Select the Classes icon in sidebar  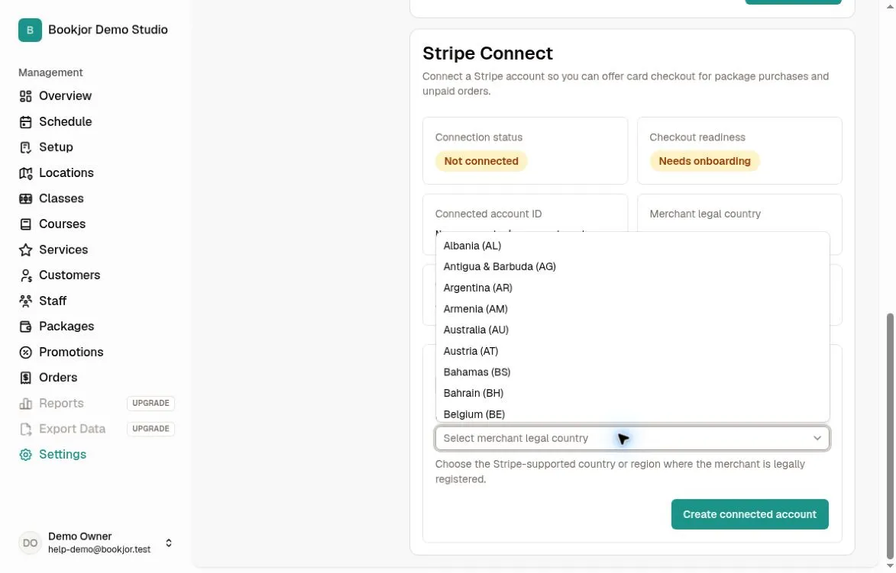click(x=26, y=198)
